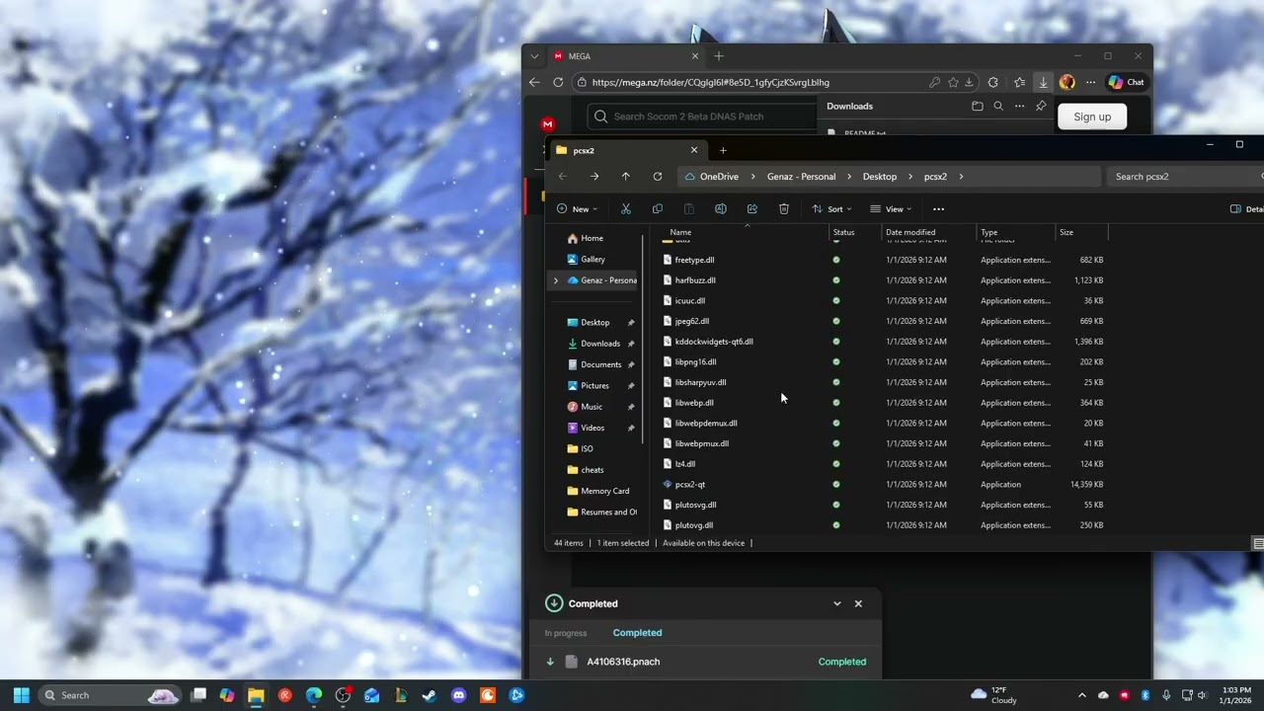Screen dimensions: 1264x711
Task: Open Downloads in Explorer sidebar
Action: [600, 344]
